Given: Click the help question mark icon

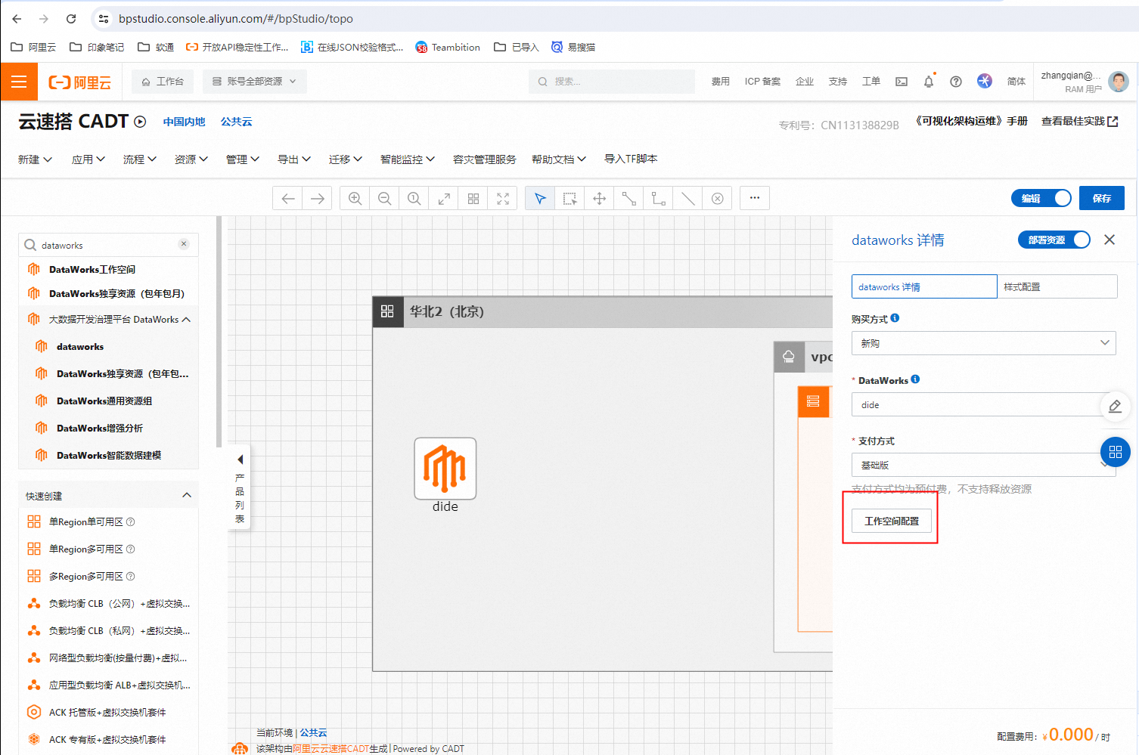Looking at the screenshot, I should point(956,82).
